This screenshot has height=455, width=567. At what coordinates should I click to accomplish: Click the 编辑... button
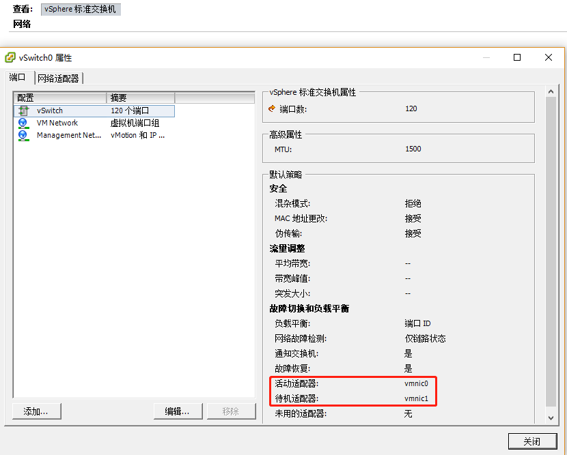[178, 411]
